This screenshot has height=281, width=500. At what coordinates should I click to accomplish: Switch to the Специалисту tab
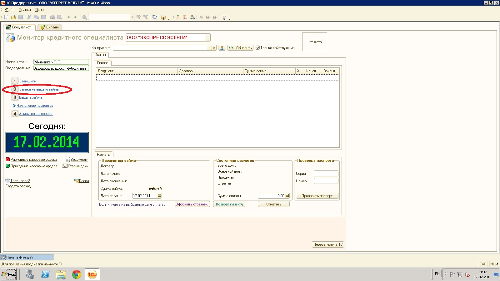click(19, 27)
